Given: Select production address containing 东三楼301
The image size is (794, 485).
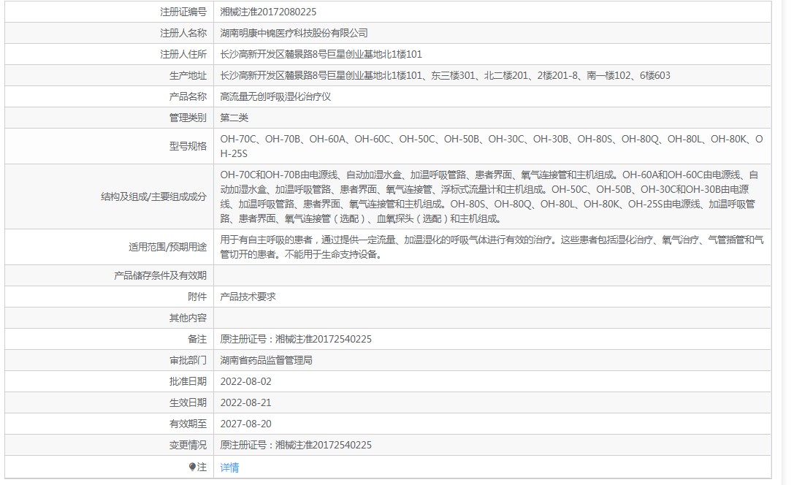Looking at the screenshot, I should 445,75.
